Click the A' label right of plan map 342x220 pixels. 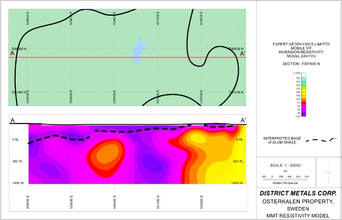pyautogui.click(x=242, y=53)
